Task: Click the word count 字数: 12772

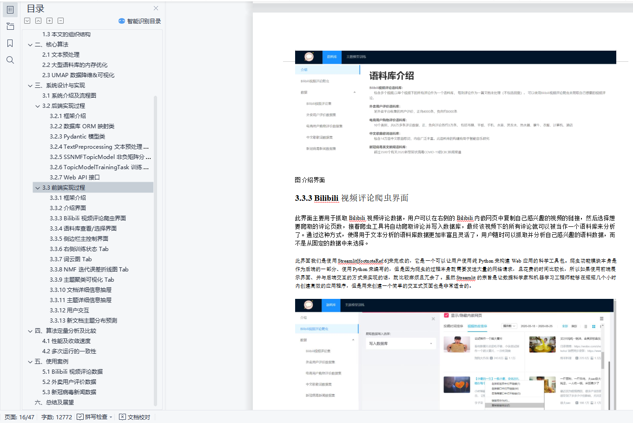Action: pos(57,417)
